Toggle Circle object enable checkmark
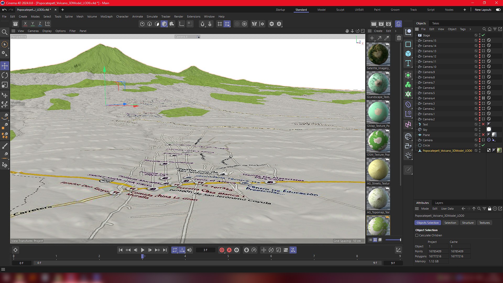The height and width of the screenshot is (283, 503). 483,145
